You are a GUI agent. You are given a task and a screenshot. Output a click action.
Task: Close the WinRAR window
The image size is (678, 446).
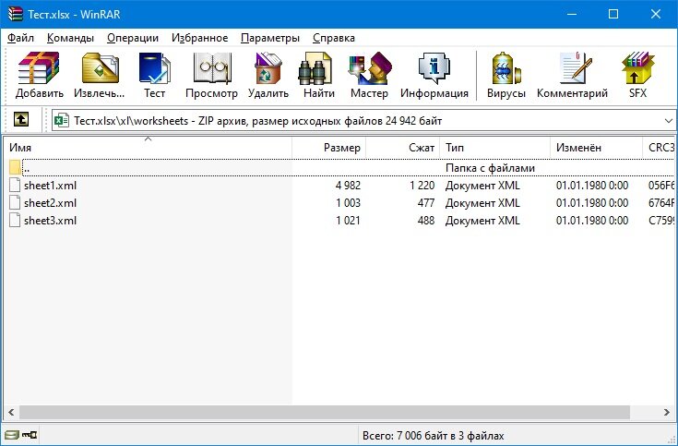656,14
